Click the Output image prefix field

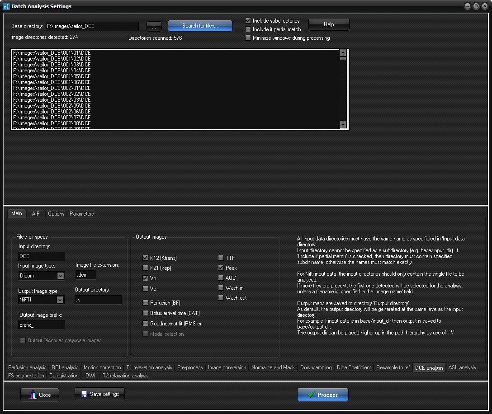pos(42,325)
